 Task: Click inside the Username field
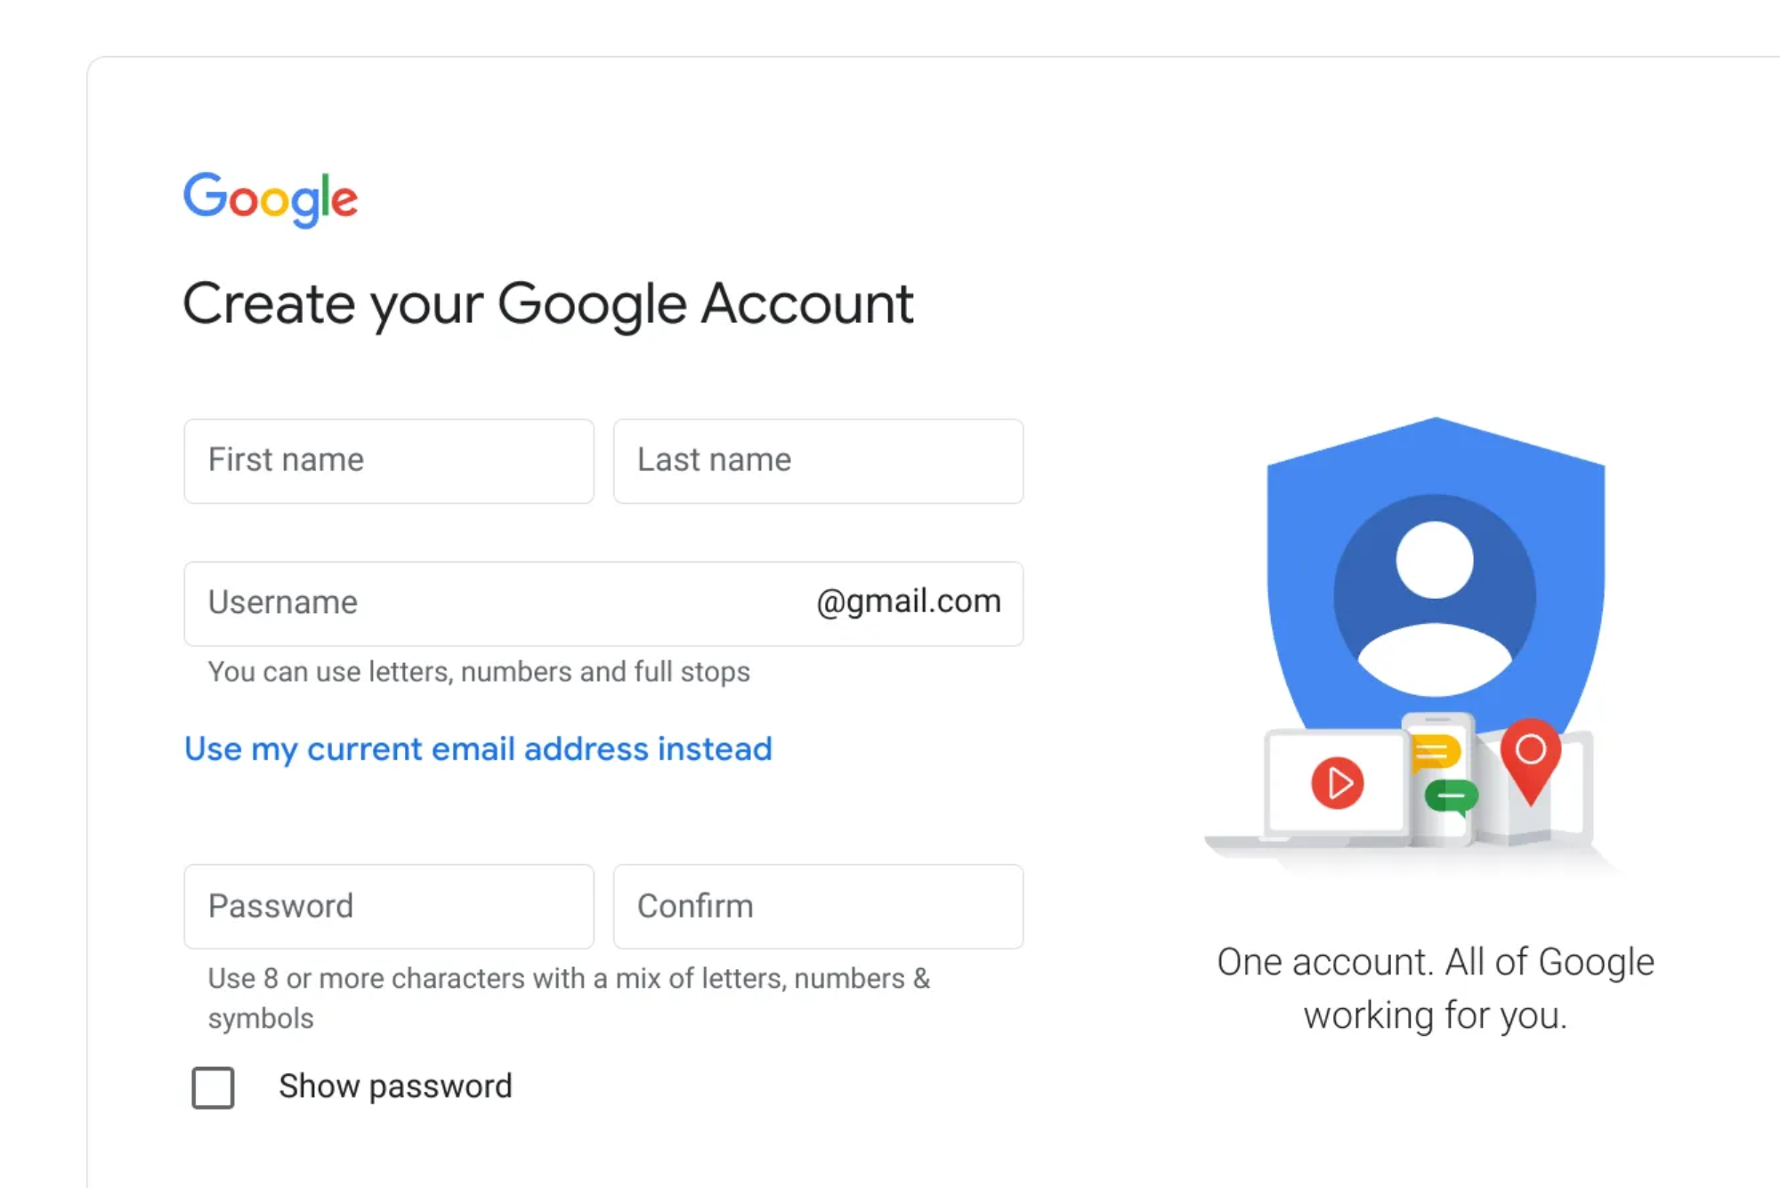pyautogui.click(x=445, y=602)
